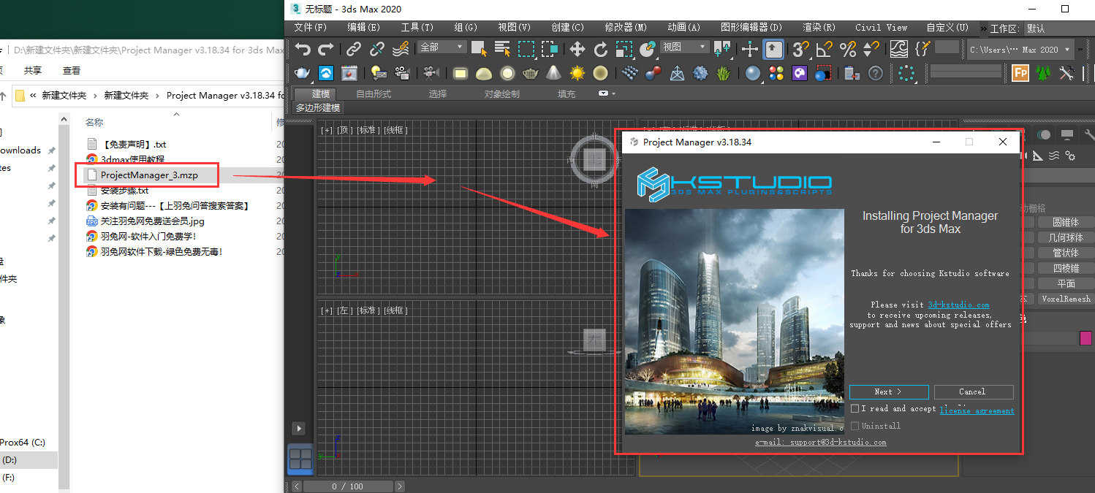Open the 全部 selection filter dropdown

tap(442, 47)
